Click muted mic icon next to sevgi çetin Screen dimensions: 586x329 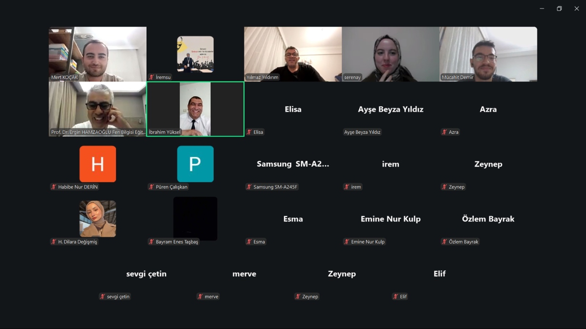[x=102, y=297]
